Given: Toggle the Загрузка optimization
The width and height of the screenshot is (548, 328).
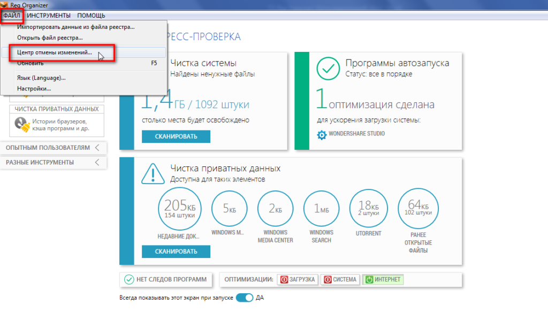Looking at the screenshot, I should (x=298, y=279).
